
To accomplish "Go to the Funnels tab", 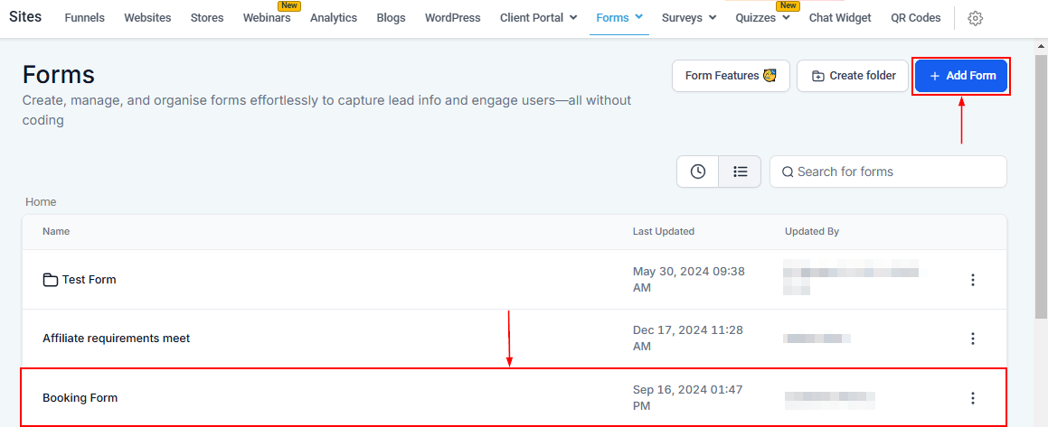I will [x=85, y=18].
